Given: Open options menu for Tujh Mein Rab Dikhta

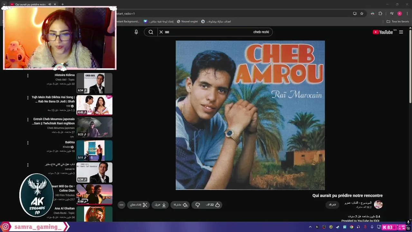Looking at the screenshot, I should [28, 97].
